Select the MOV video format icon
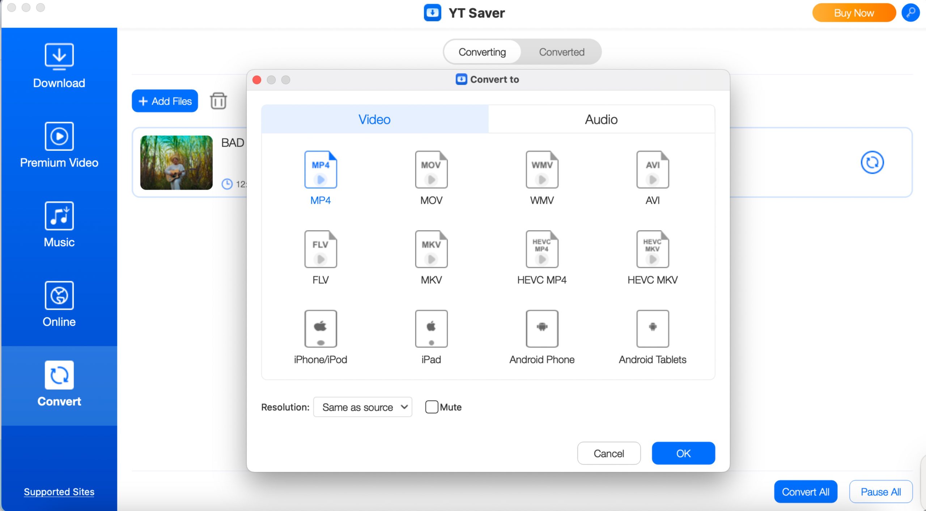This screenshot has width=926, height=511. (431, 170)
